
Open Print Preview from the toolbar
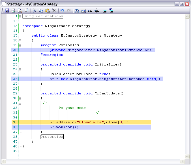pos(20,10)
